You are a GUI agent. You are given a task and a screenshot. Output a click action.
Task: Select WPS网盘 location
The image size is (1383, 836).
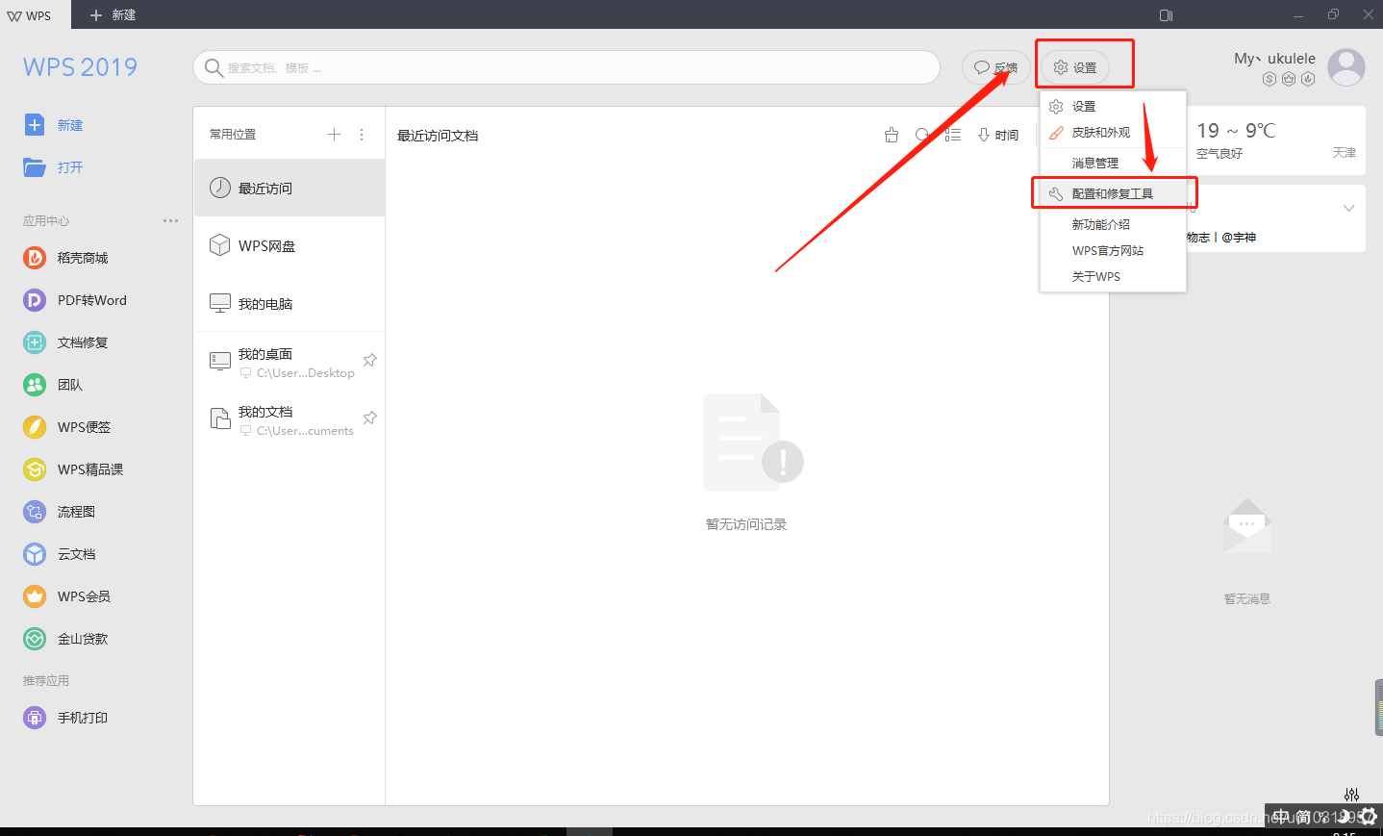click(289, 245)
